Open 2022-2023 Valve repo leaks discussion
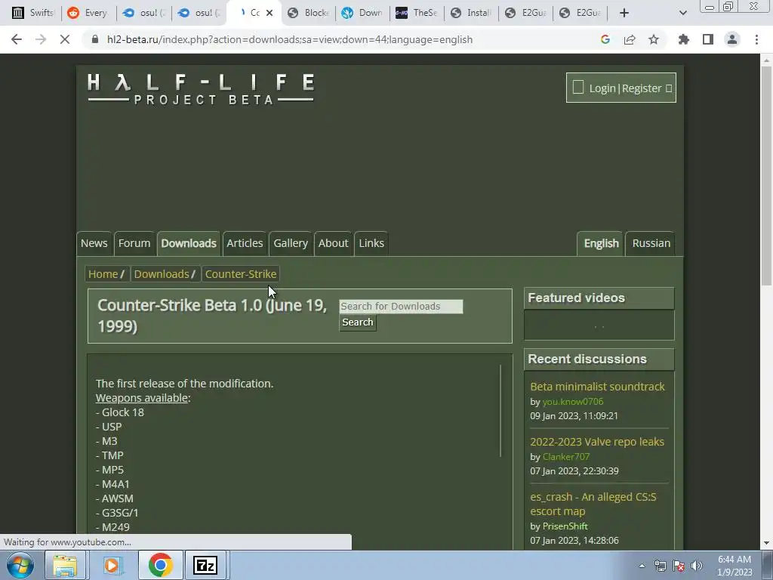 coord(597,442)
